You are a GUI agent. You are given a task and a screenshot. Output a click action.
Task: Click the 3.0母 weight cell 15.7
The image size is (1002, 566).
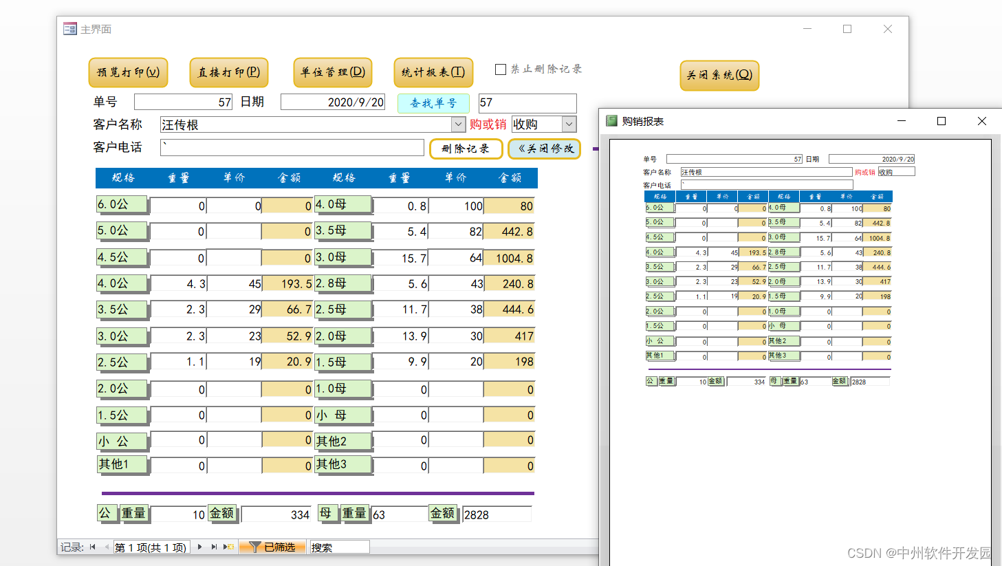click(400, 258)
